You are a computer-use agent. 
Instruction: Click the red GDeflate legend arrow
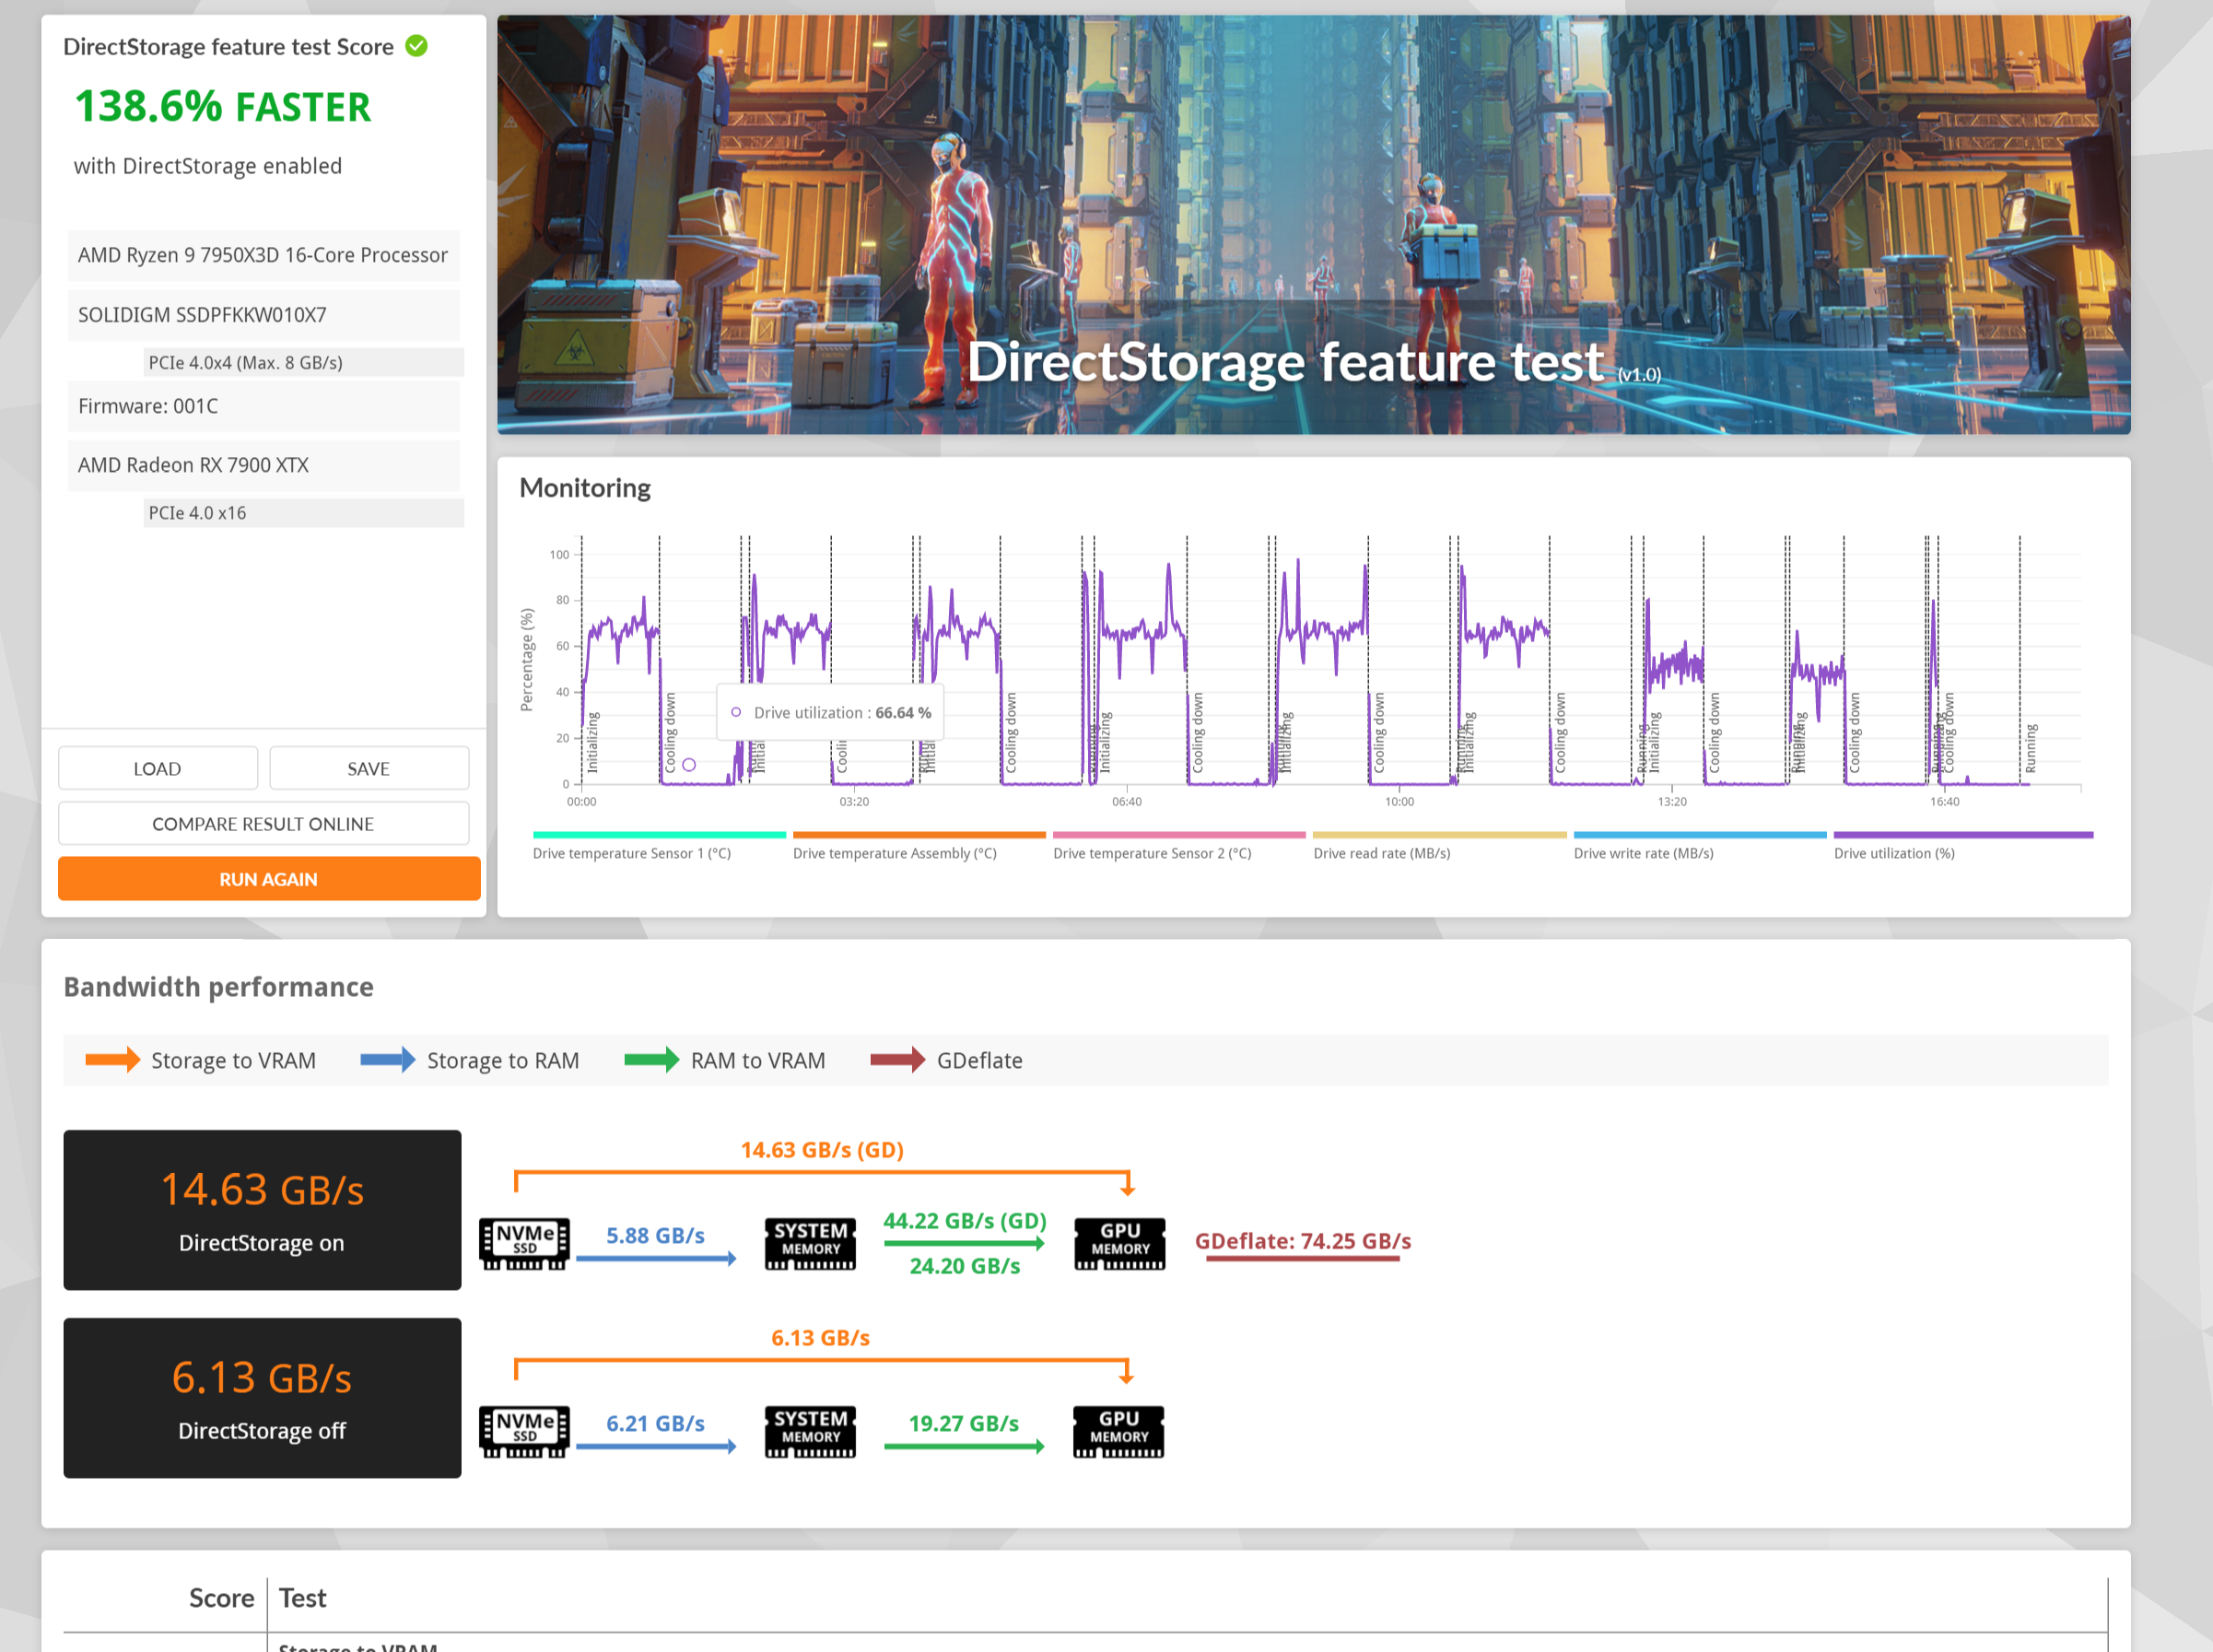click(898, 1060)
